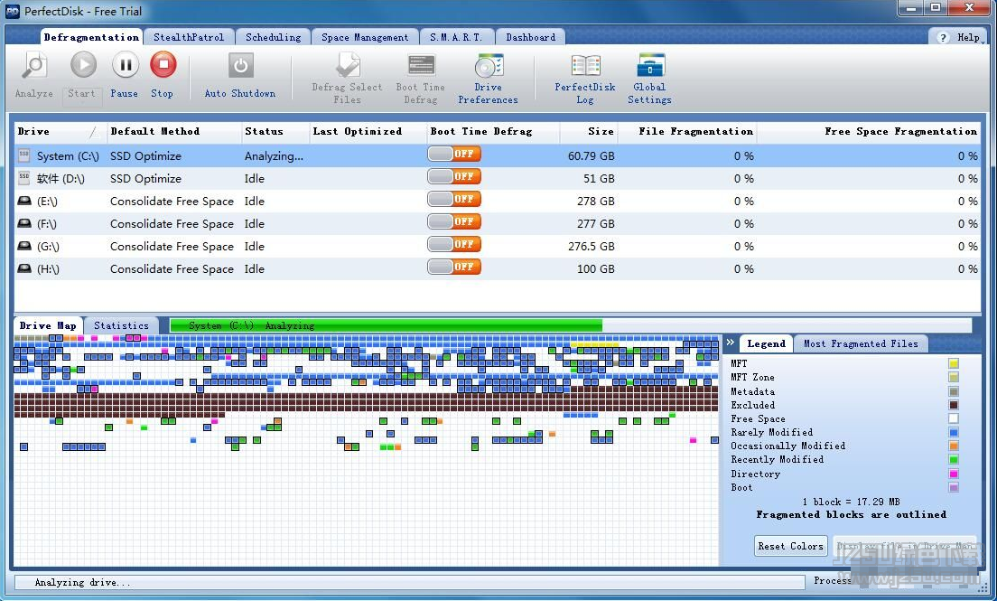The width and height of the screenshot is (997, 601).
Task: Click the Start play icon
Action: [x=83, y=65]
